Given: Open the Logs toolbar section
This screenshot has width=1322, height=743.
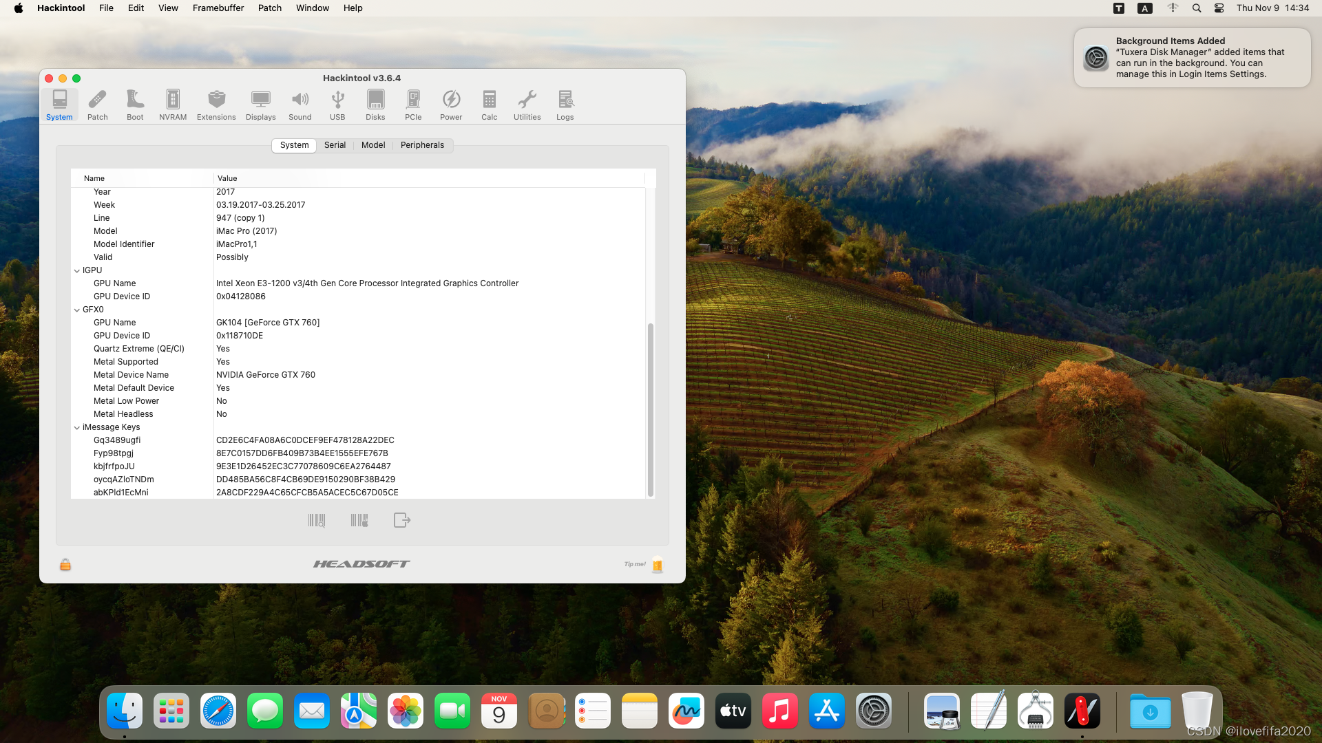Looking at the screenshot, I should [565, 105].
